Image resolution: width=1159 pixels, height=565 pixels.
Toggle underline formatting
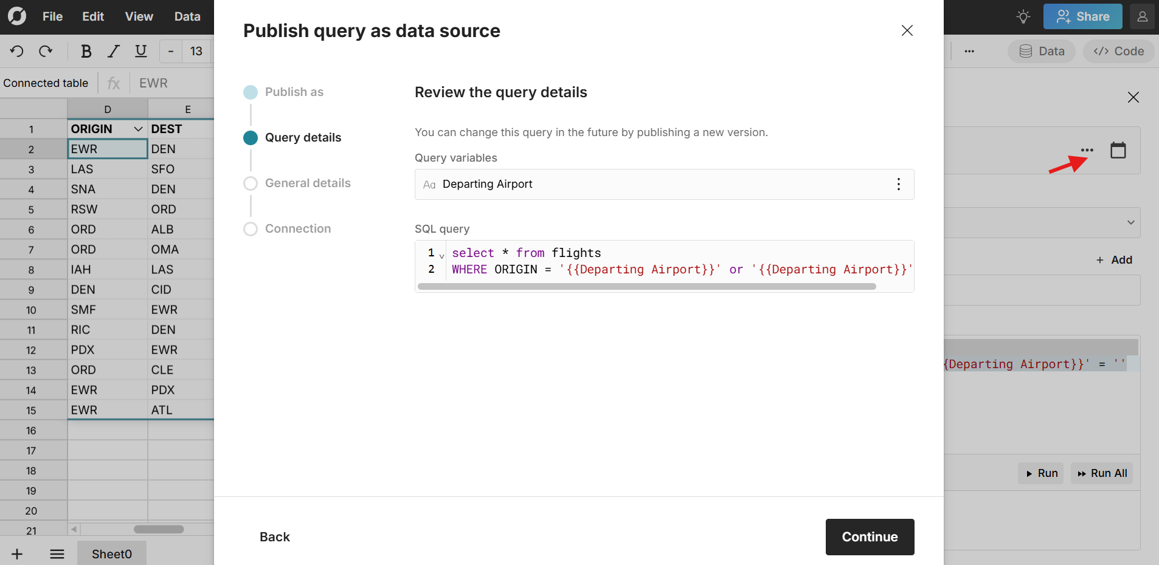tap(140, 51)
